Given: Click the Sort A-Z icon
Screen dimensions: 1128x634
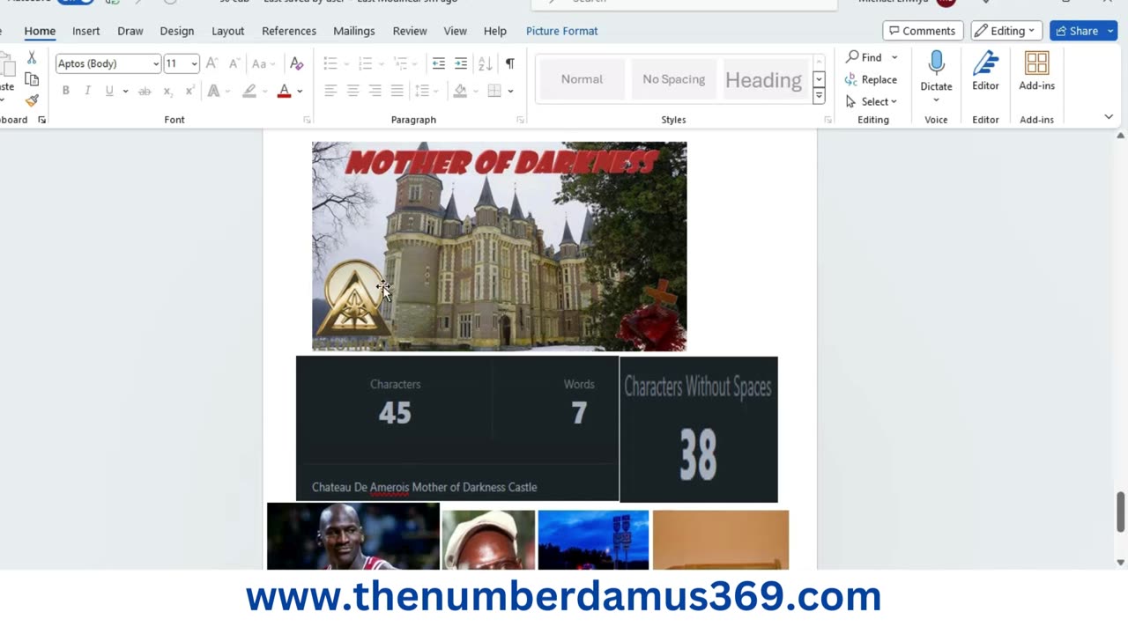Looking at the screenshot, I should 485,63.
